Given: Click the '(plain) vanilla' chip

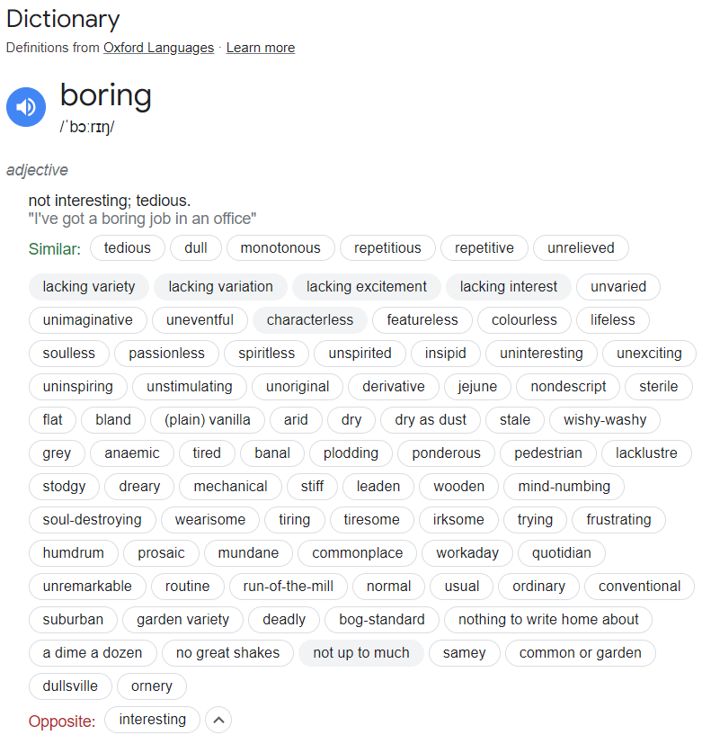Looking at the screenshot, I should coord(207,419).
